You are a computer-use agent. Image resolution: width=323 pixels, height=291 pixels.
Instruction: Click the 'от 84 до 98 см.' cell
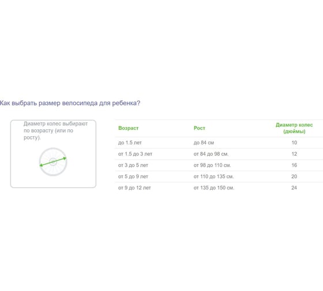click(x=211, y=154)
